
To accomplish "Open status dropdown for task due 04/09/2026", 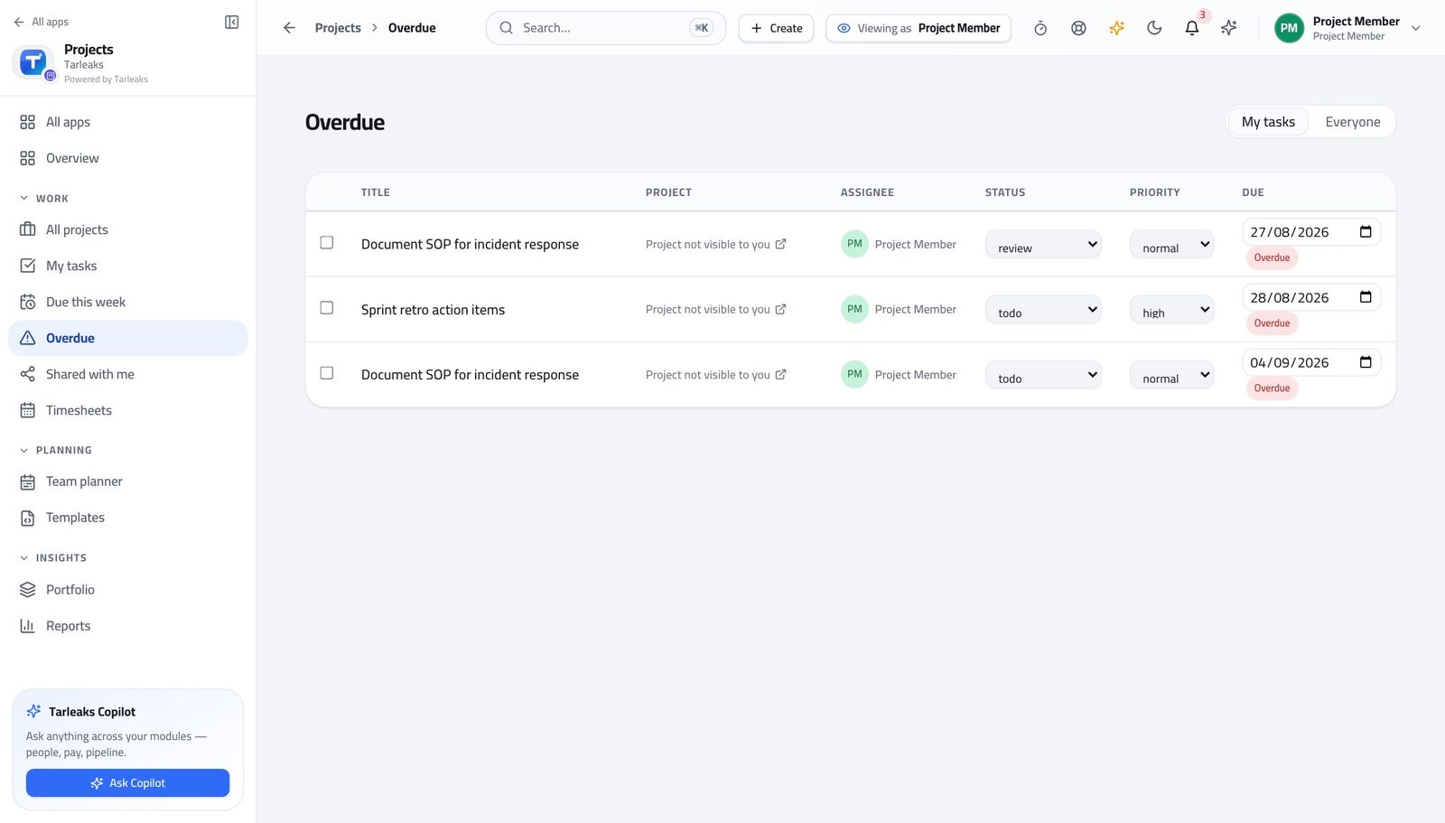I will (1043, 375).
